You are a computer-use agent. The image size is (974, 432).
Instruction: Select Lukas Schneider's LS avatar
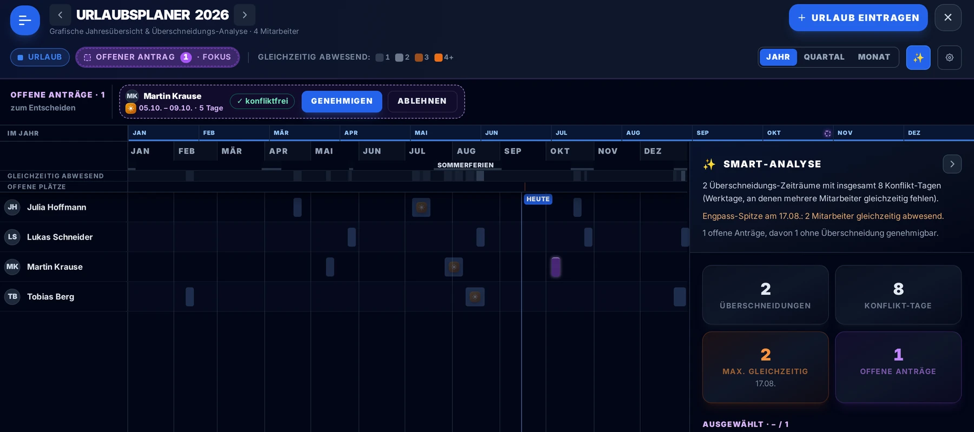[x=12, y=237]
